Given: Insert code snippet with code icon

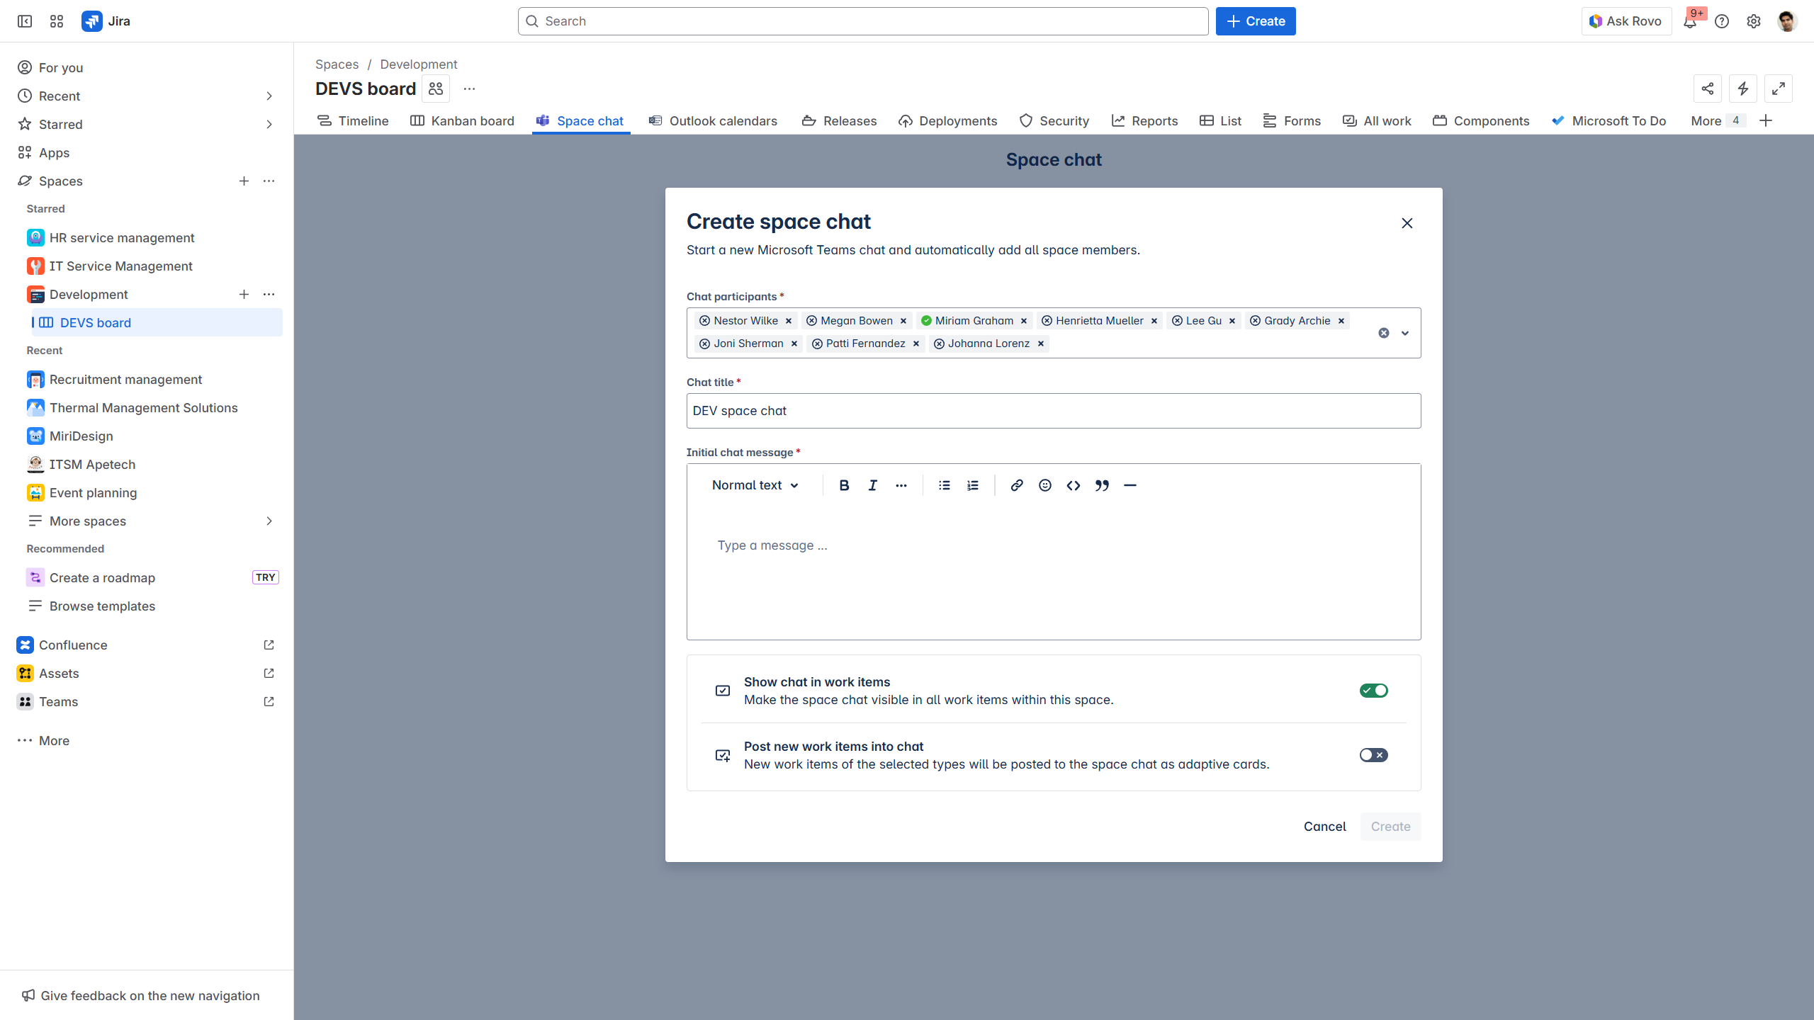Looking at the screenshot, I should [x=1073, y=485].
